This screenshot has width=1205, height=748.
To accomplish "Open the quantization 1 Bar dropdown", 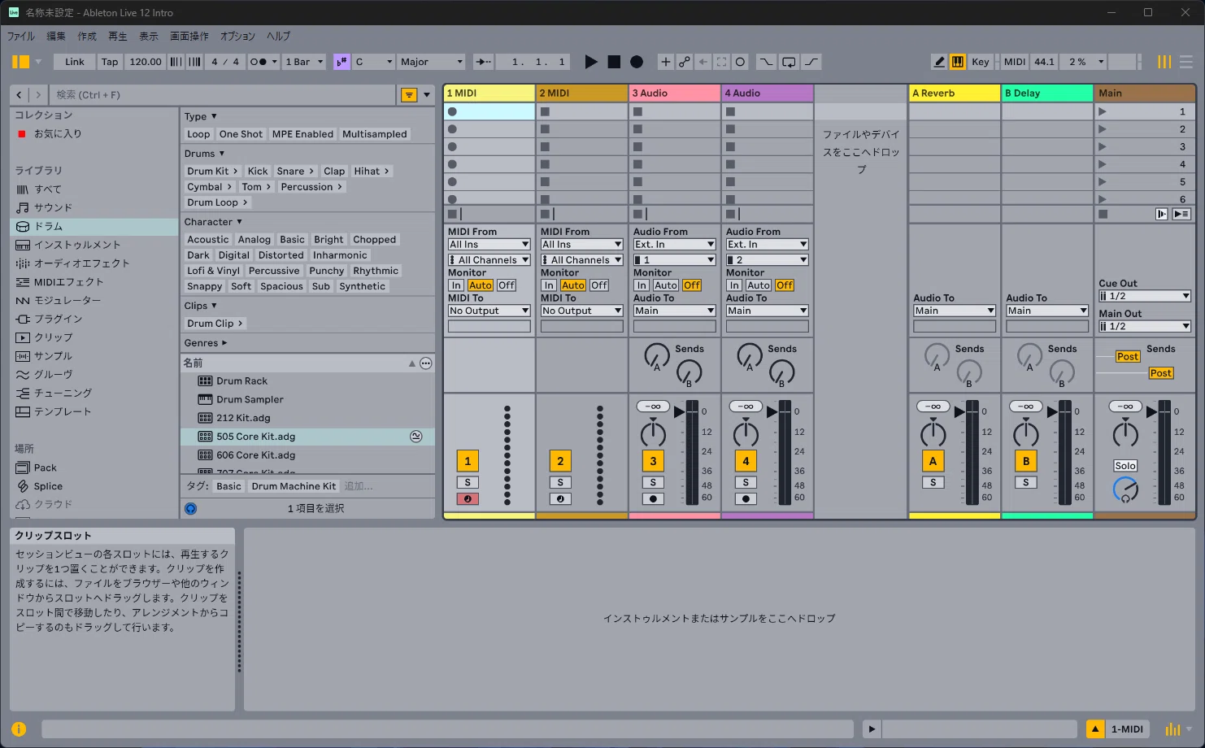I will [x=304, y=62].
